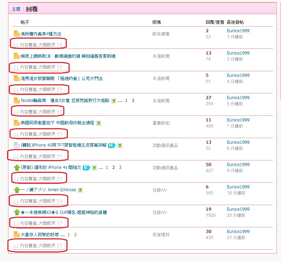Image resolution: width=281 pixels, height=261 pixels.
Task: Click Eunice1999 in the 清除體內毒素4種方法 row
Action: (x=238, y=31)
